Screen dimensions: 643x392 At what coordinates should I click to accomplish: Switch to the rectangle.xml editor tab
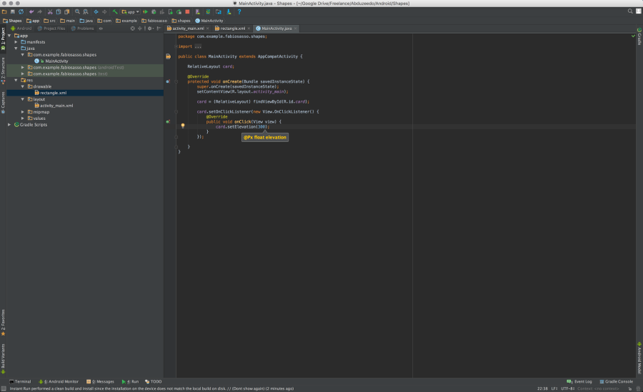(x=232, y=29)
